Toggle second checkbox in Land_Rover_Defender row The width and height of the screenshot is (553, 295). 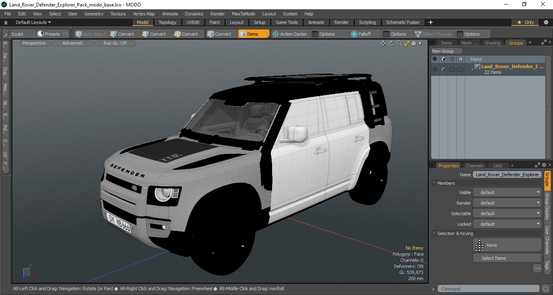point(460,69)
